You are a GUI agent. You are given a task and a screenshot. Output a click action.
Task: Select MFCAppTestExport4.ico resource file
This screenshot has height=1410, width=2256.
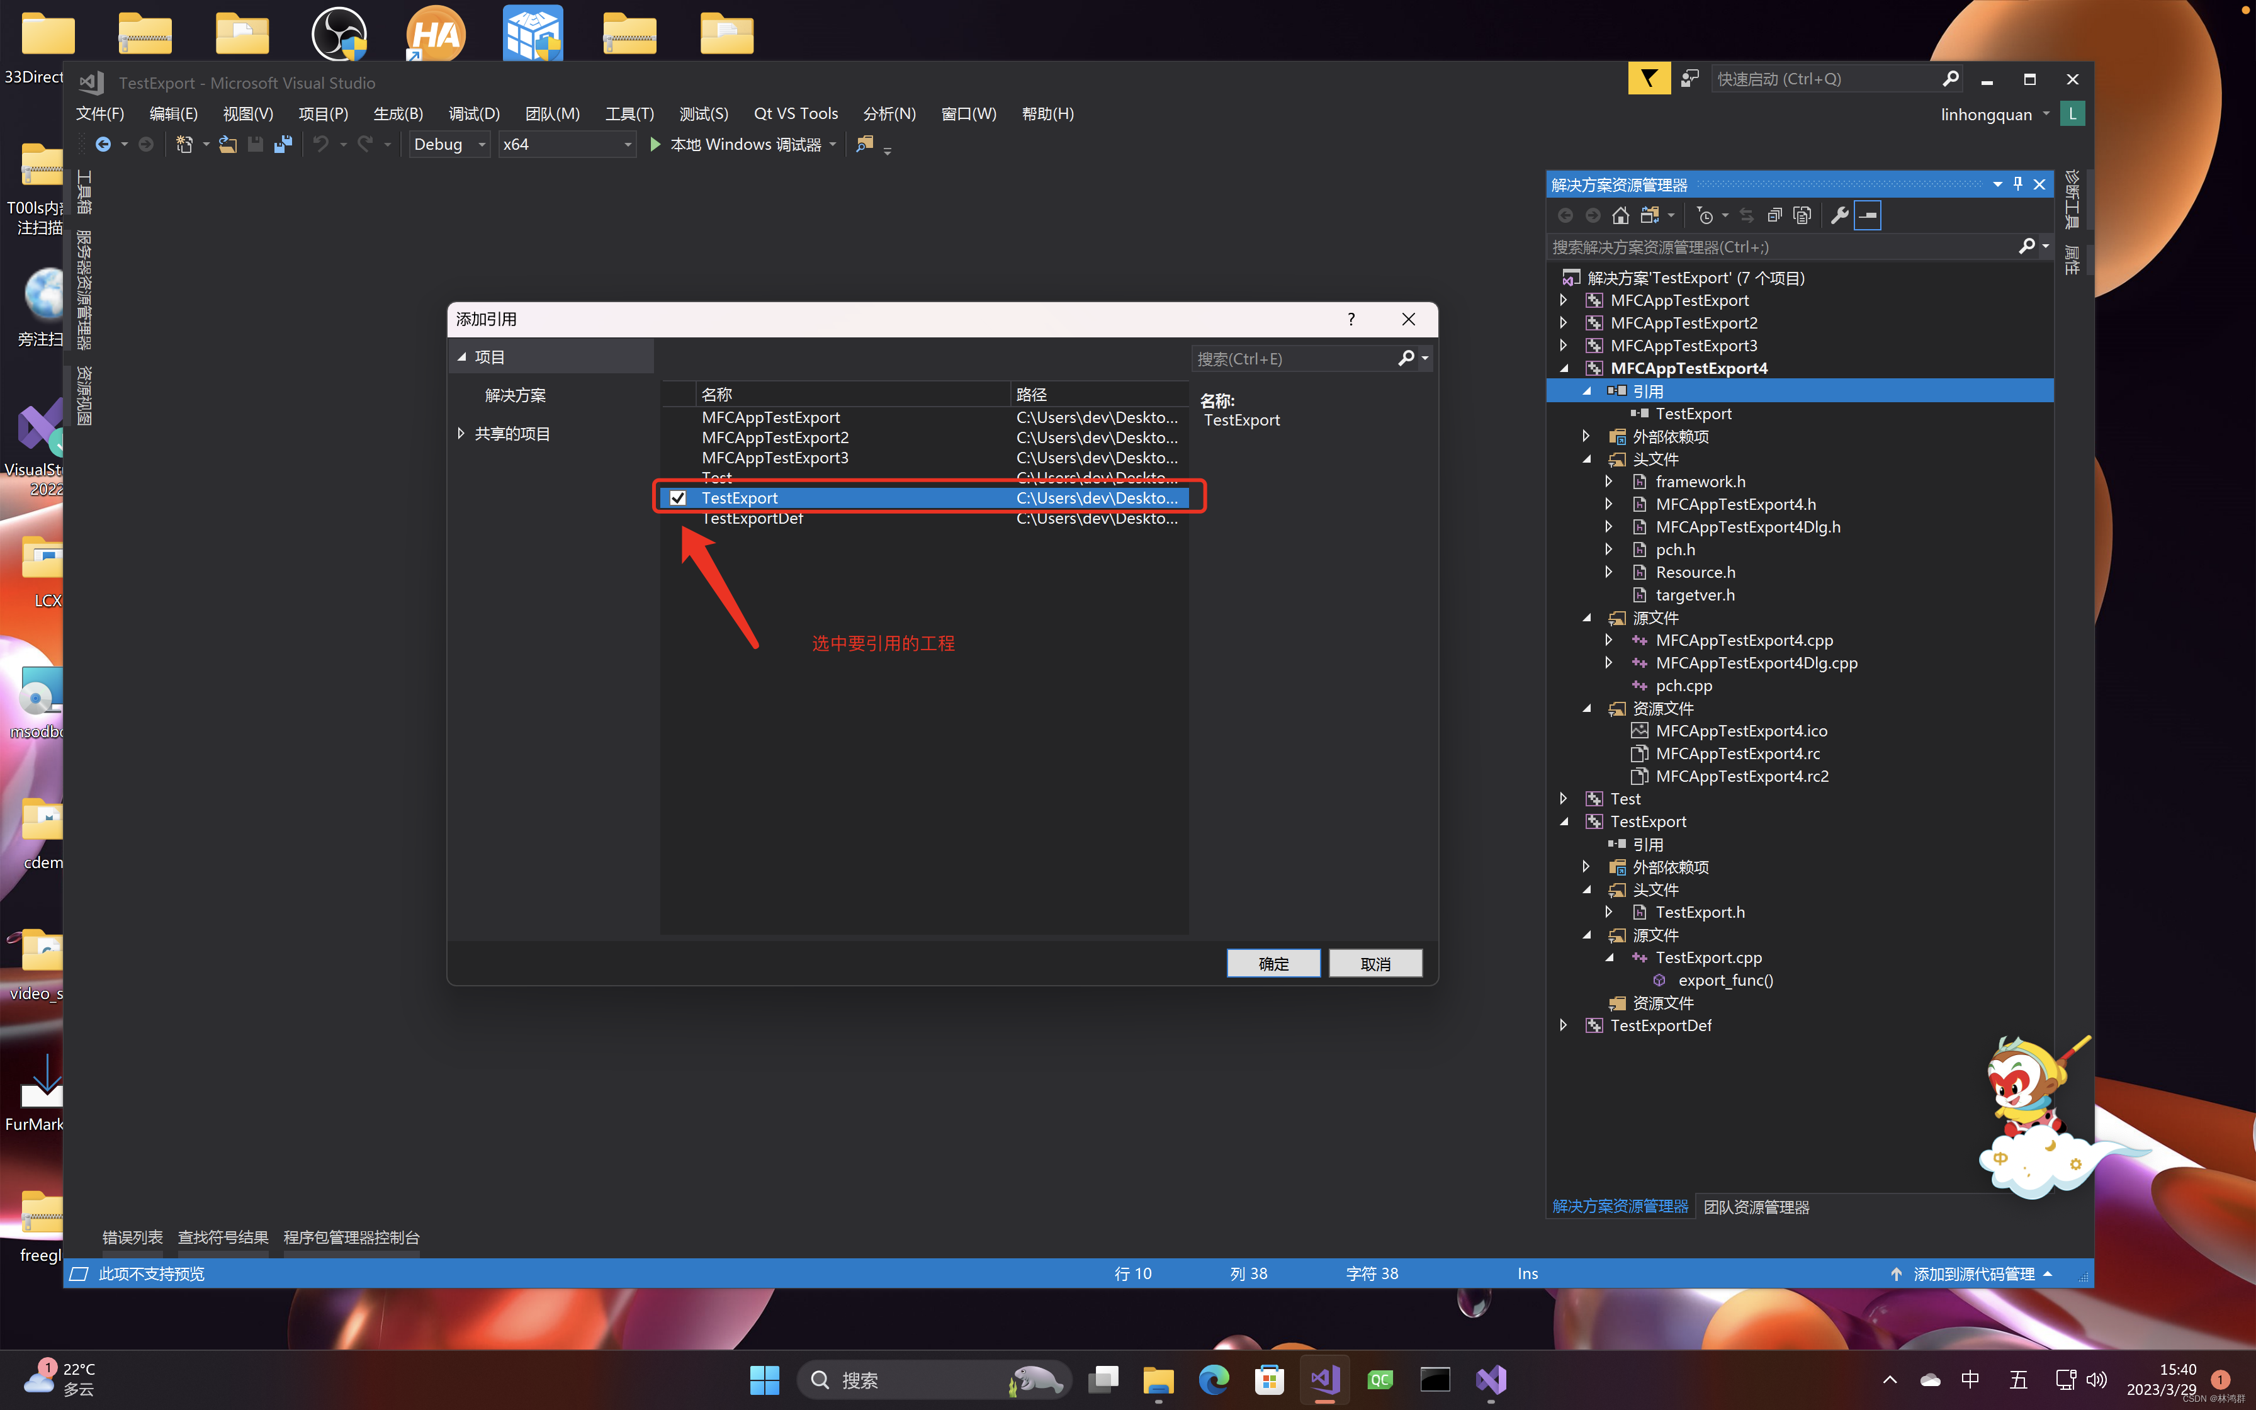1740,731
